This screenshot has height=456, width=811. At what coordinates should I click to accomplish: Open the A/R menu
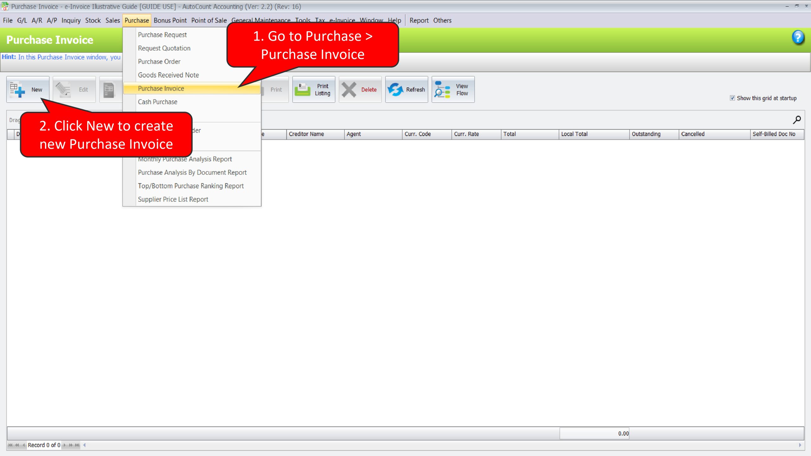[37, 21]
